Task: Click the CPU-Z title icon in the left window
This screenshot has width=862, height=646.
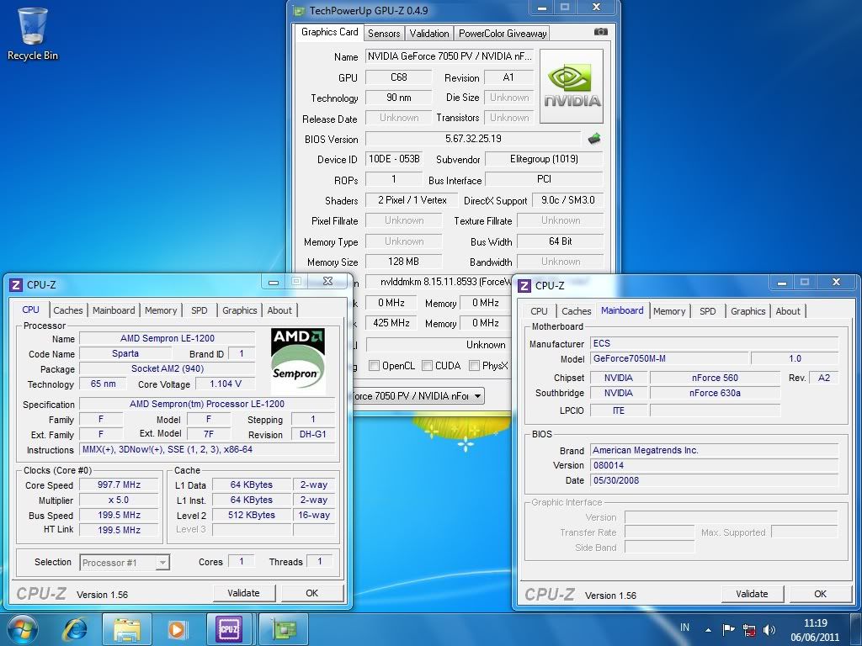Action: (16, 284)
